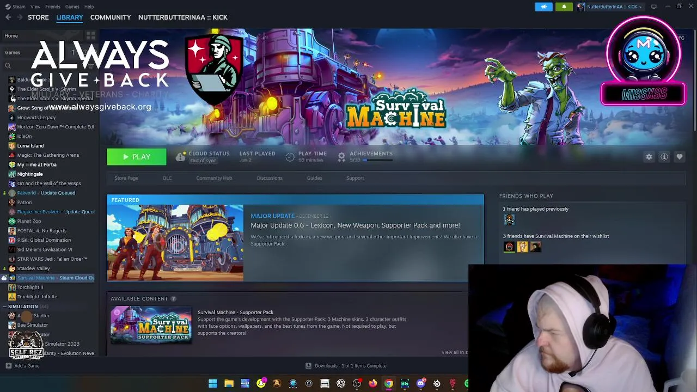This screenshot has width=697, height=392.
Task: Open the second wishlist friend avatar
Action: tap(522, 247)
